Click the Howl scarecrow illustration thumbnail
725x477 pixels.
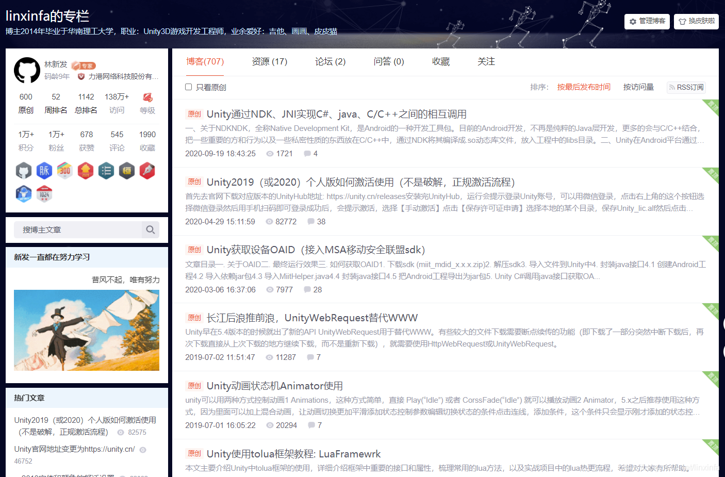pos(87,330)
